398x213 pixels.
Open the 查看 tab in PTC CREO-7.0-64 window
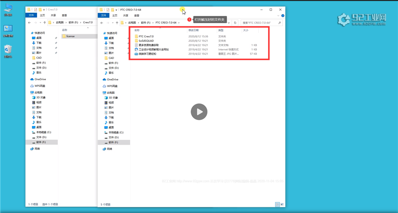click(137, 15)
